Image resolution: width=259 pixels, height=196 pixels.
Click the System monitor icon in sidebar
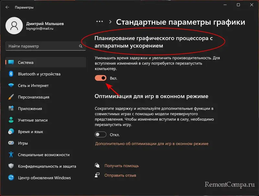click(11, 63)
